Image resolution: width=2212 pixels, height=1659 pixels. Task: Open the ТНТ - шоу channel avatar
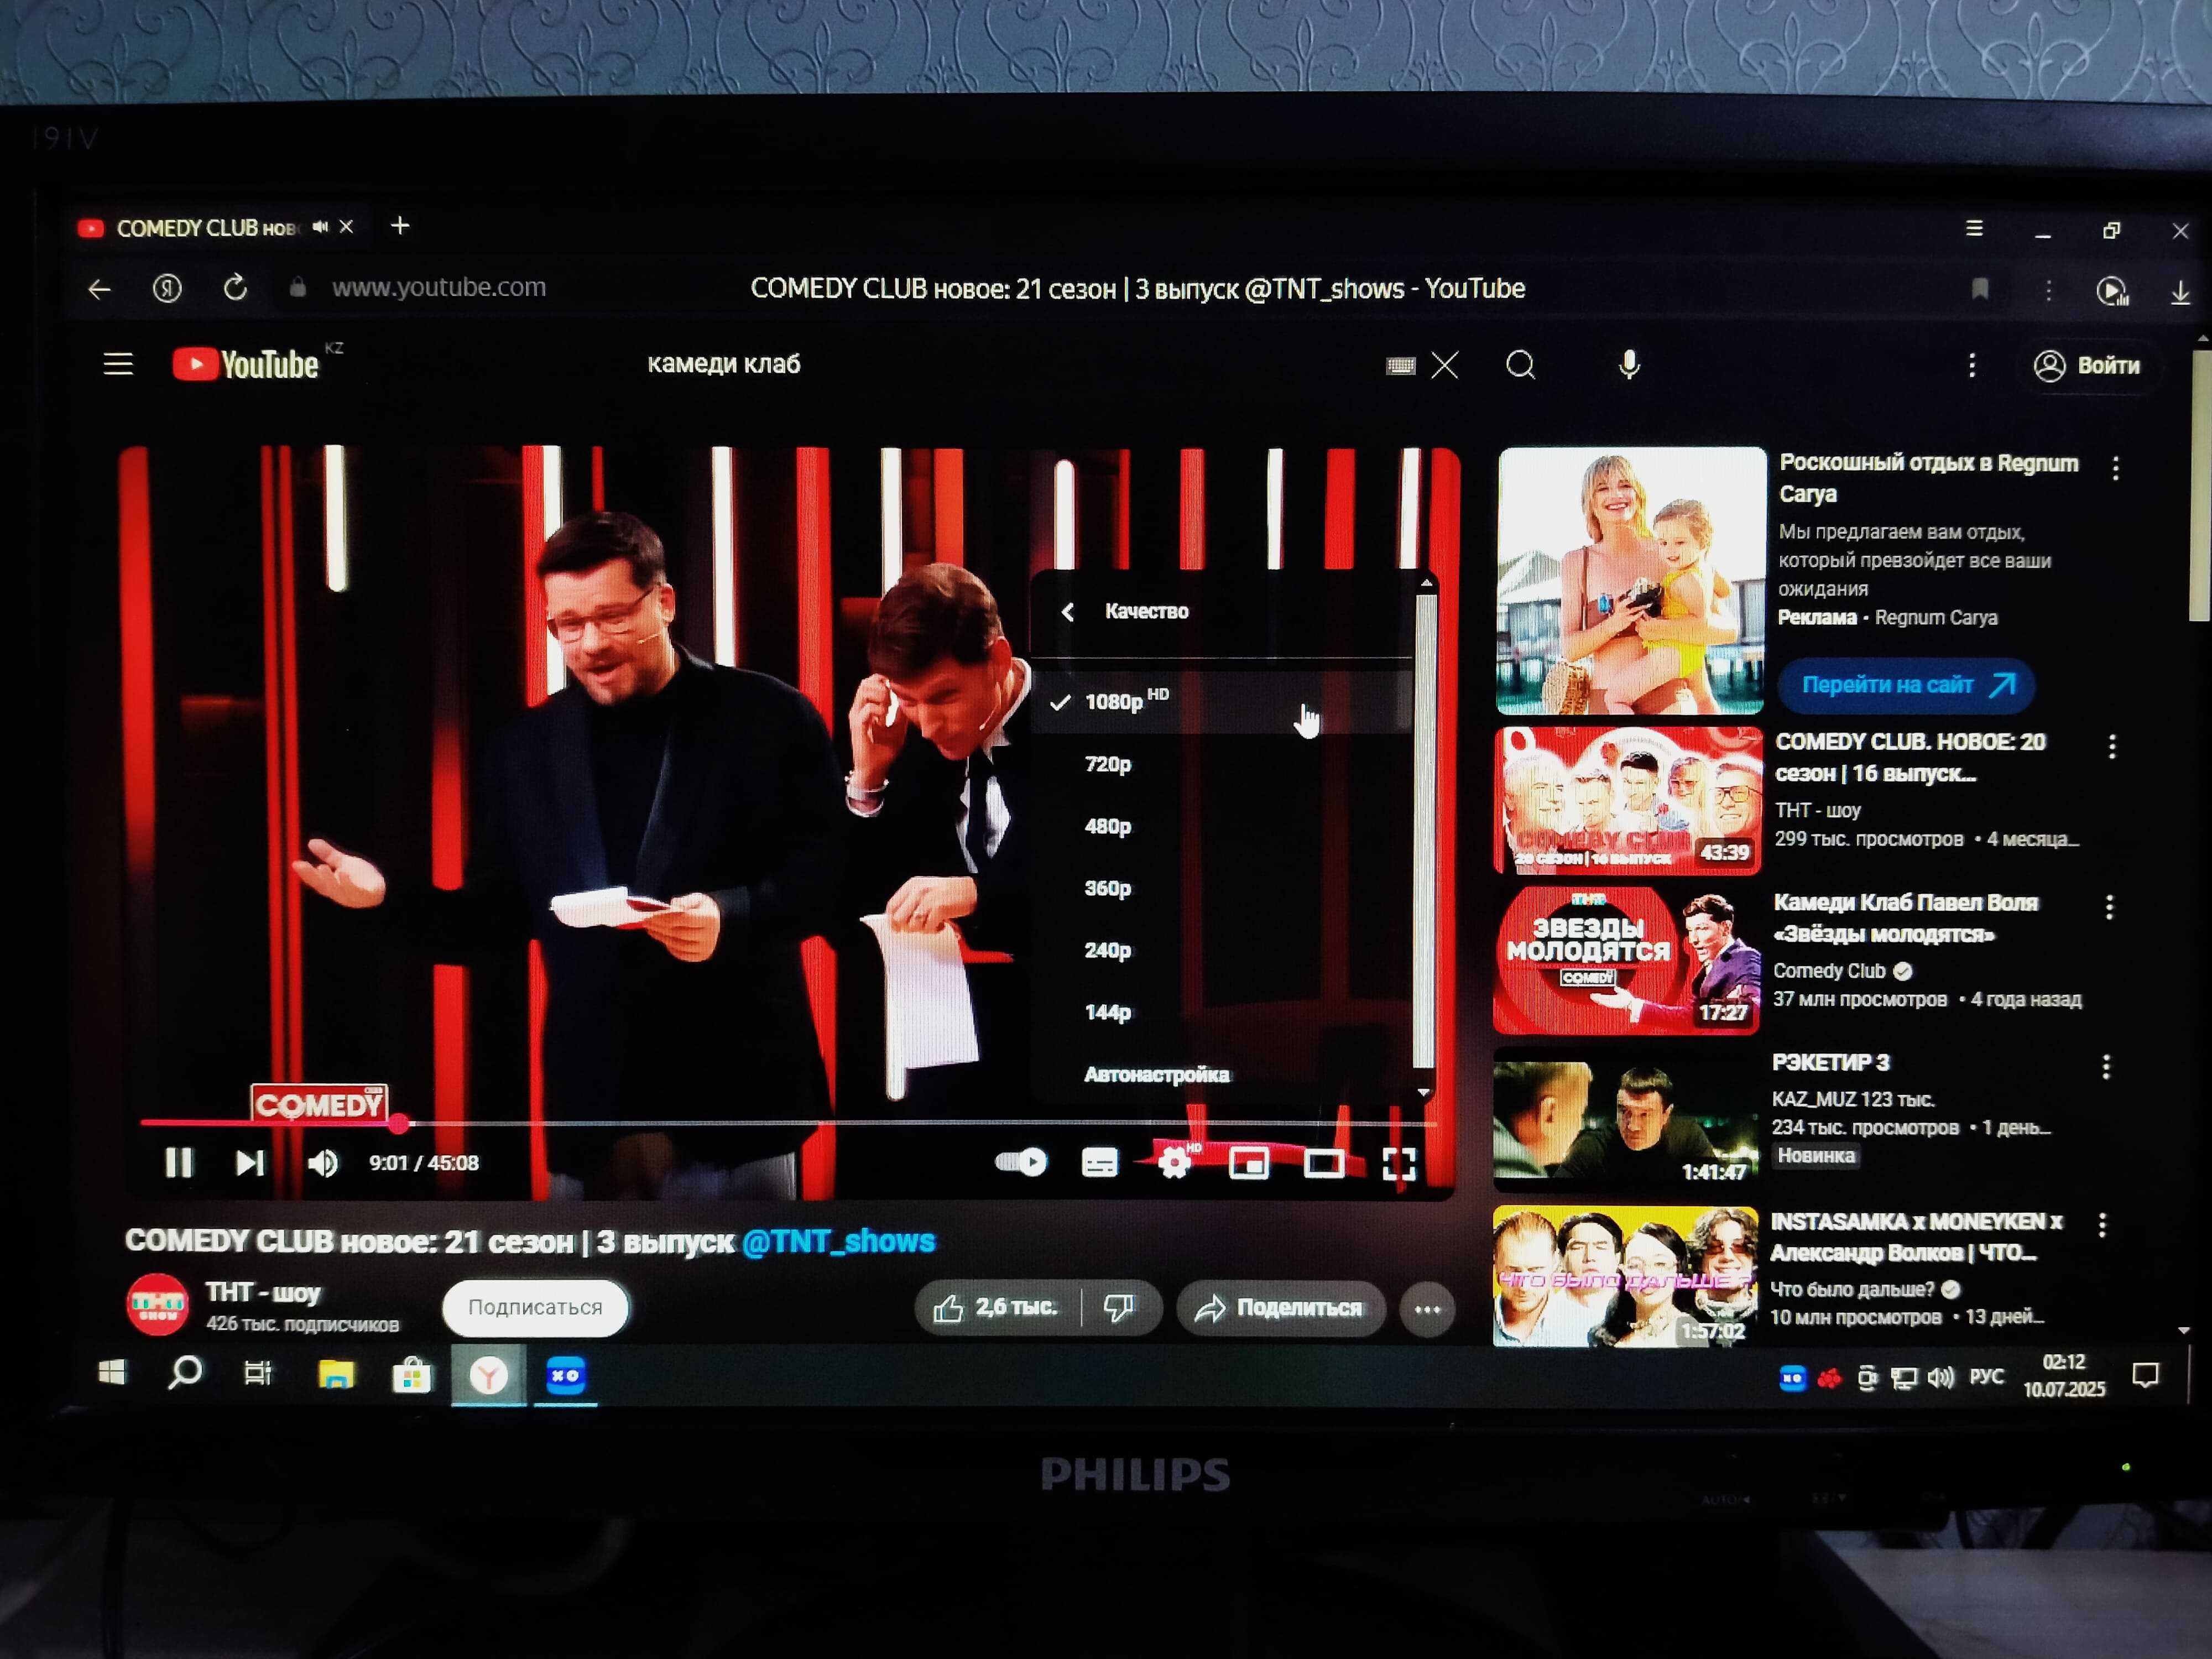click(x=158, y=1305)
